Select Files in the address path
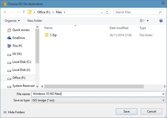This screenshot has height=118, width=167. (x=59, y=12)
